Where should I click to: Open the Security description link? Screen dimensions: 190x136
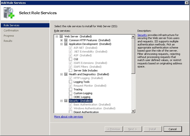click(142, 35)
